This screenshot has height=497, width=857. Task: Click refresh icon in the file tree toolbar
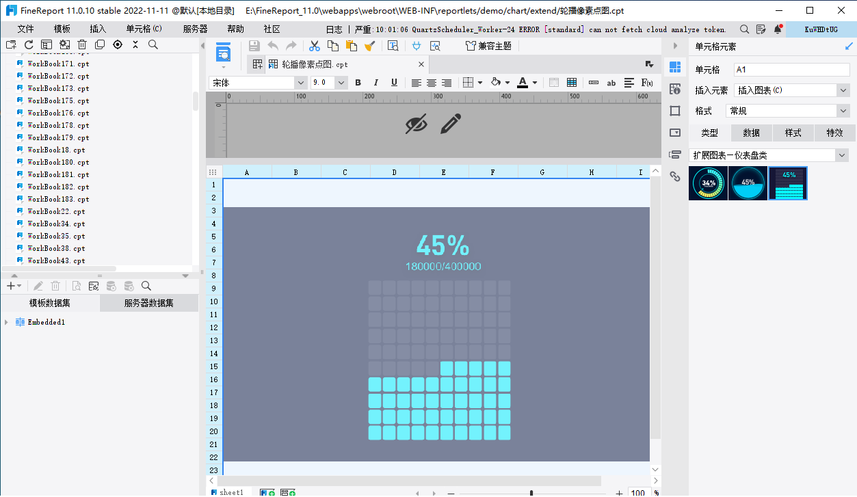[29, 44]
